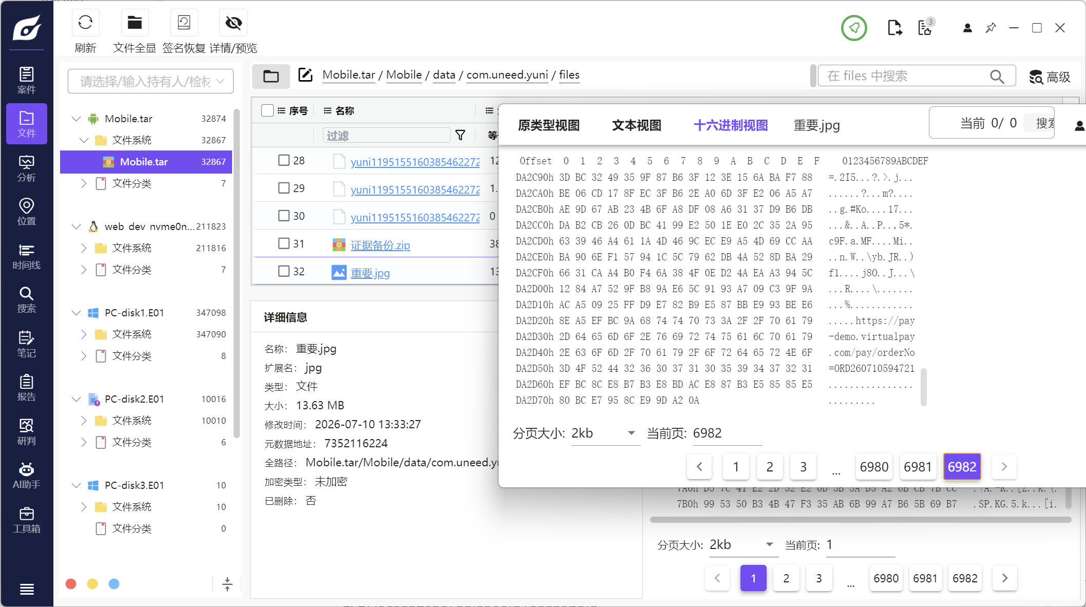Viewport: 1086px width, 607px height.
Task: Open the 研判 sidebar section
Action: click(x=27, y=432)
